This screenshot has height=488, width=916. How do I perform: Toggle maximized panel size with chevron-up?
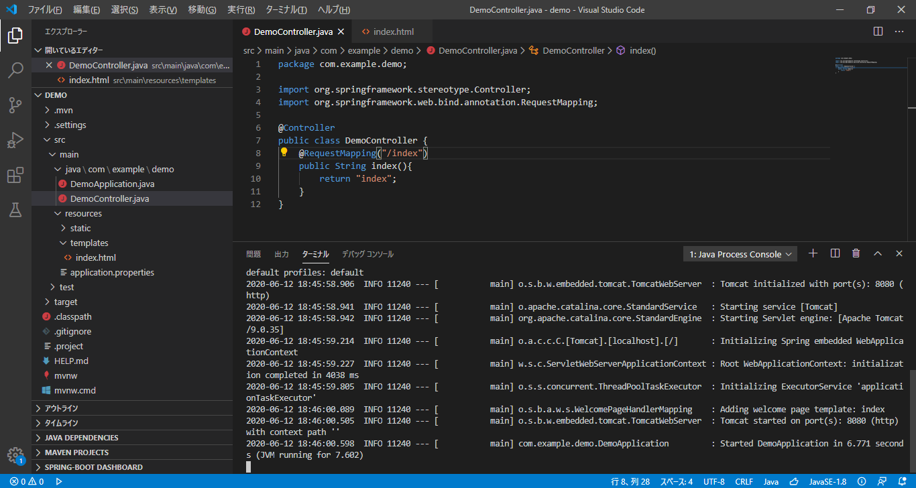point(877,253)
